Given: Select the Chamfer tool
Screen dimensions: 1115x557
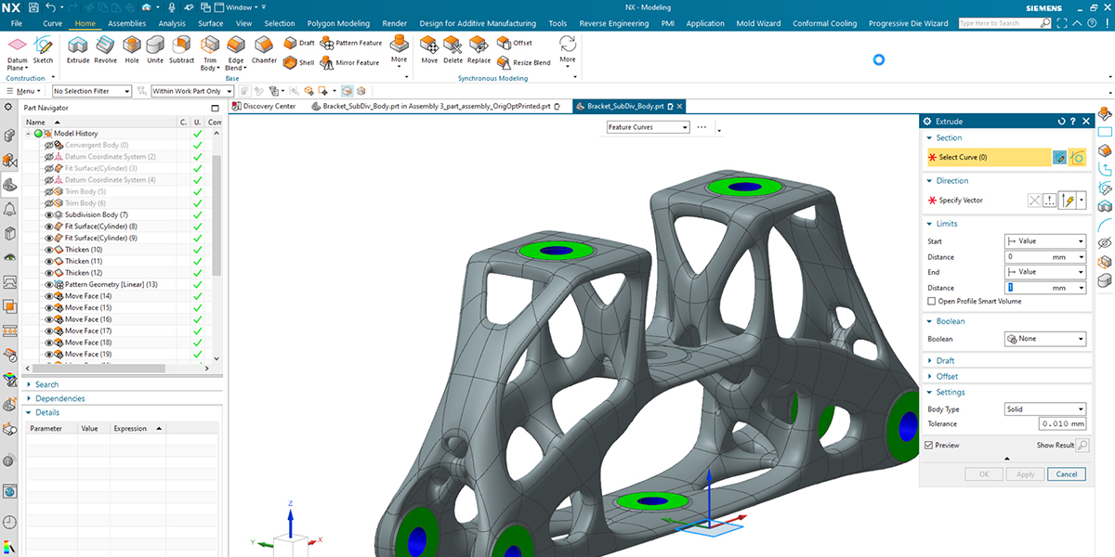Looking at the screenshot, I should 264,46.
